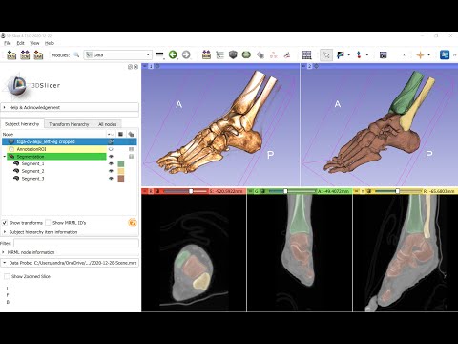This screenshot has width=458, height=344.
Task: Expand Subject hierarchy item information section
Action: click(70, 232)
